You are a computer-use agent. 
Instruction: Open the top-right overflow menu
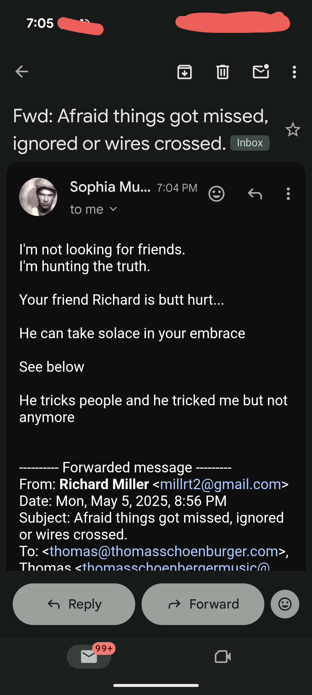coord(294,72)
